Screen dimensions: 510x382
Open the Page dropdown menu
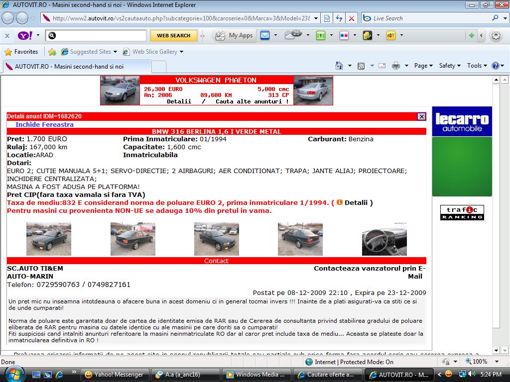tap(423, 66)
